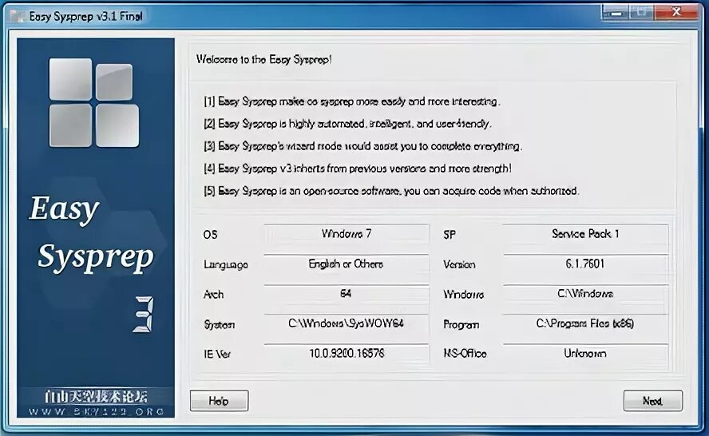Click IE Ver field 10.0.9200.16576
709x436 pixels.
click(347, 353)
